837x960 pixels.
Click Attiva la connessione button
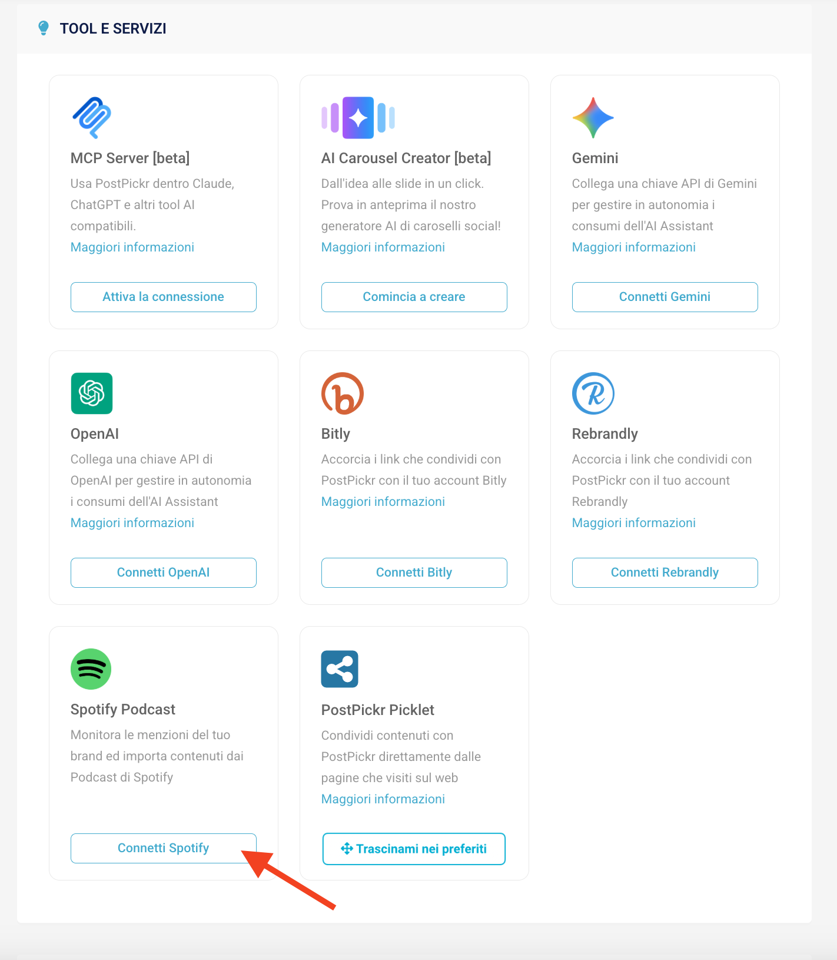[x=164, y=297]
